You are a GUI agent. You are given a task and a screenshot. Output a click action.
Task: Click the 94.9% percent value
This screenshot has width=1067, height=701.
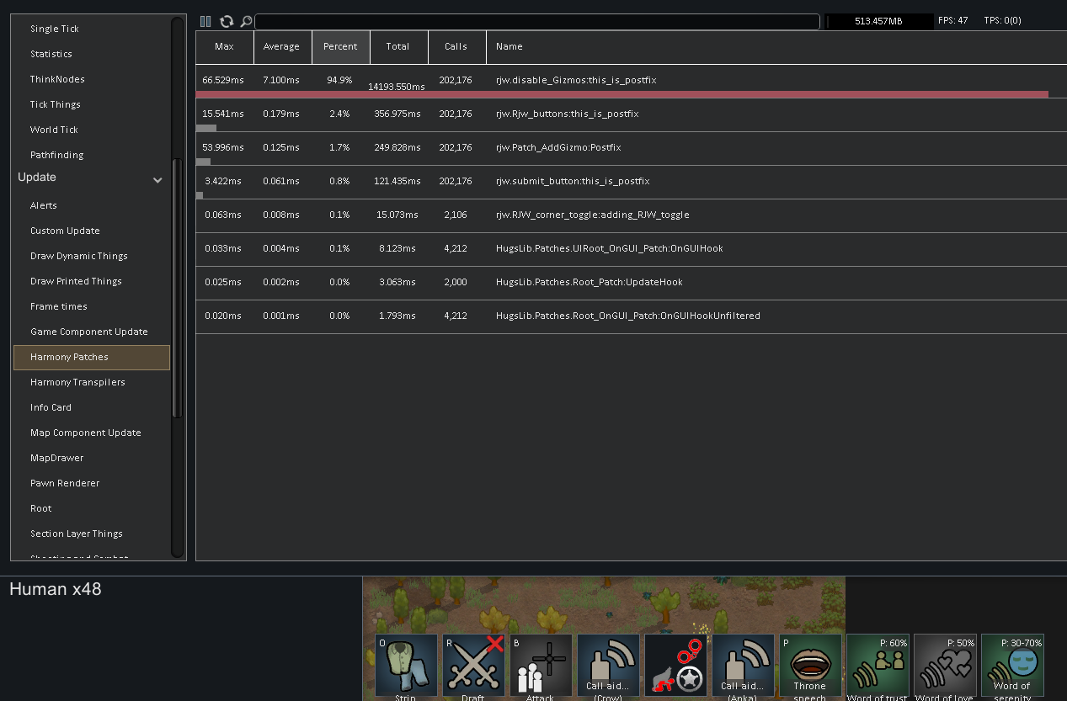tap(339, 80)
